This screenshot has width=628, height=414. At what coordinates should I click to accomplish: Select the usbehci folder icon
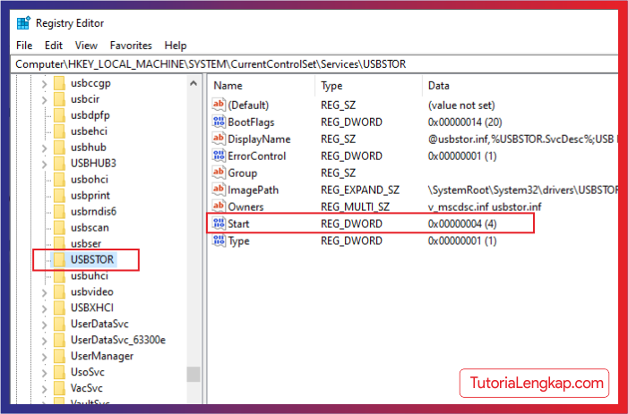coord(59,131)
